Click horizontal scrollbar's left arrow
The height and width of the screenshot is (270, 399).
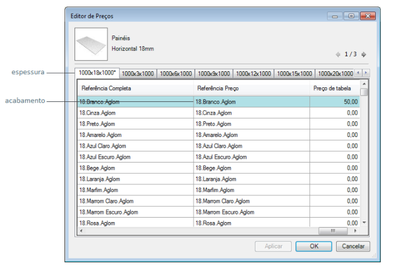81,231
